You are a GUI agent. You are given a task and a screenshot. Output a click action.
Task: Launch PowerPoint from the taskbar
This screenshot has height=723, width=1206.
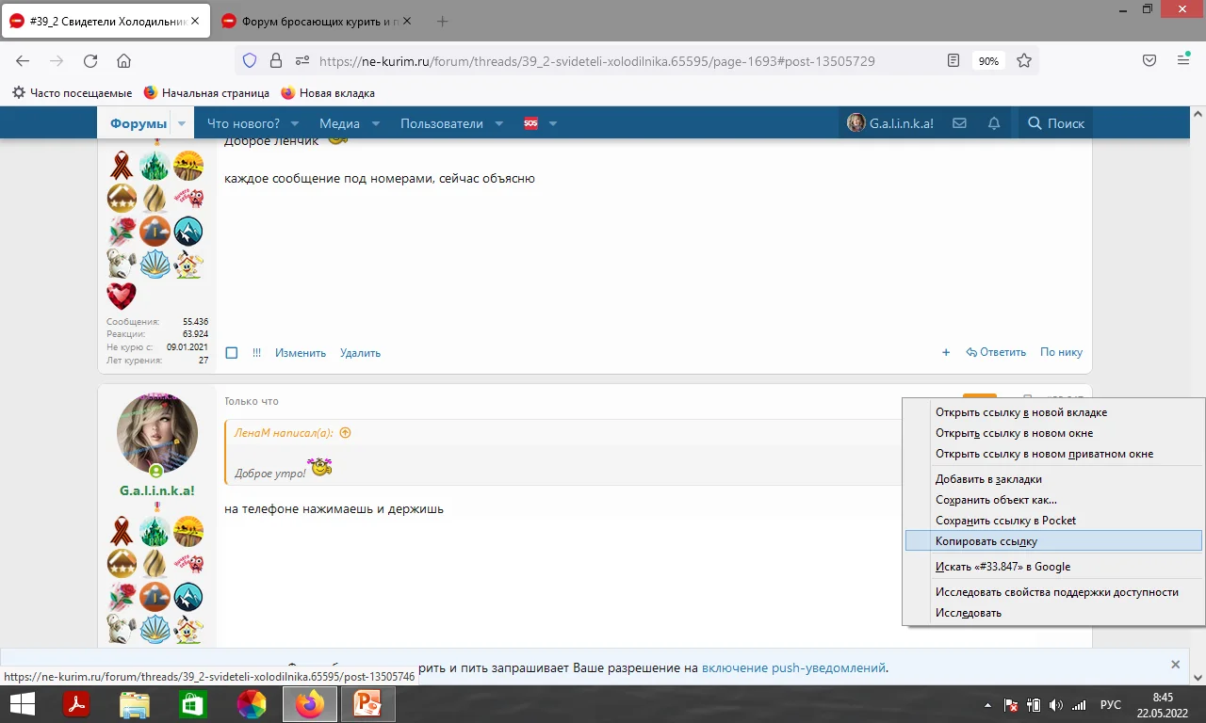367,703
